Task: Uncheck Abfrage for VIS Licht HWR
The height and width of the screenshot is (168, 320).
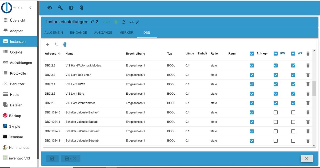Action: tap(252, 84)
